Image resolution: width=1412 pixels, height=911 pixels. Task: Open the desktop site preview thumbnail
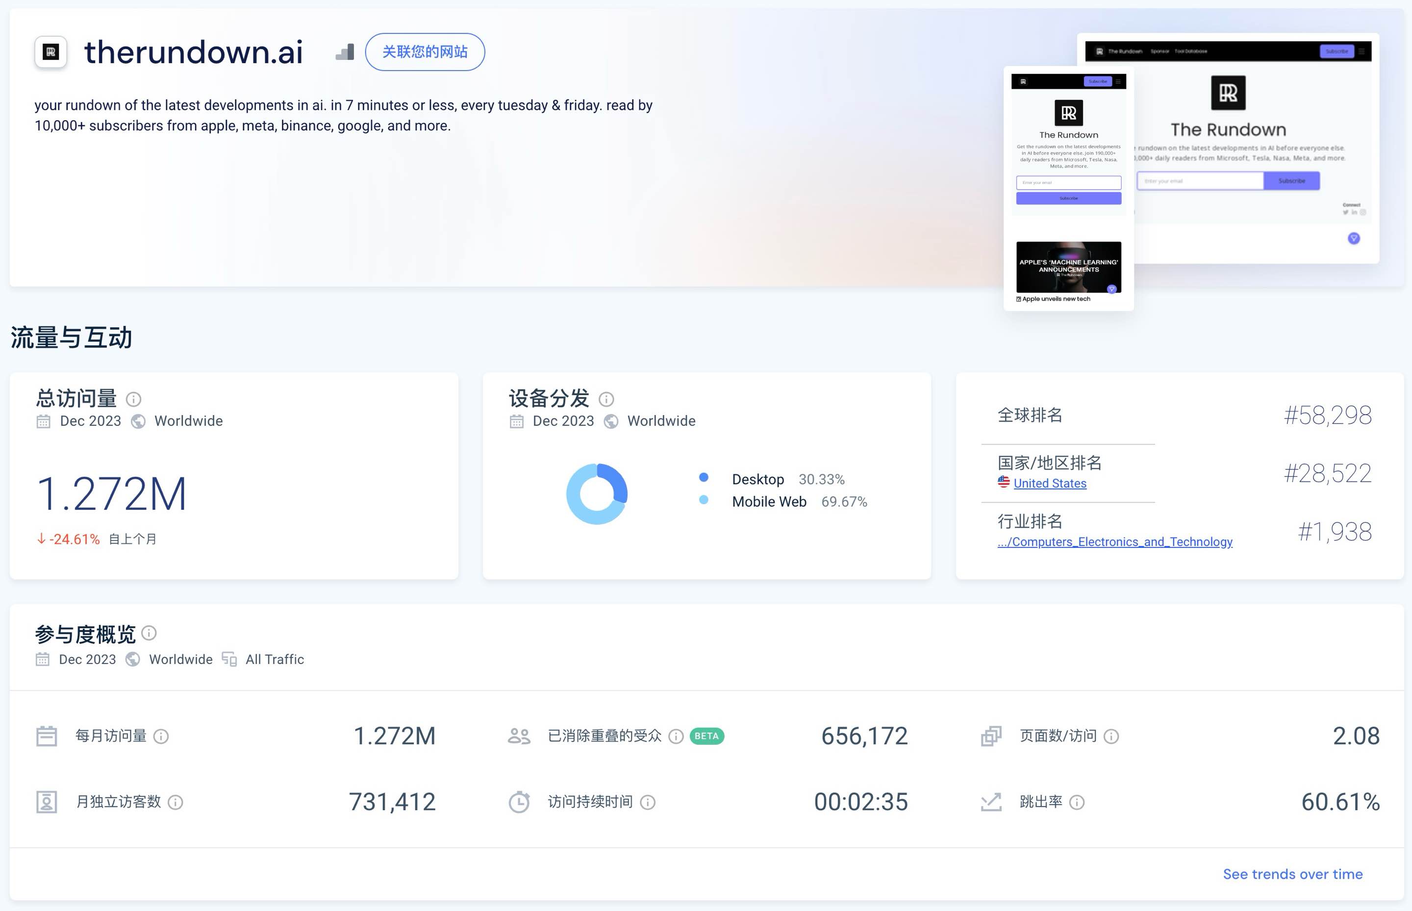[1257, 148]
